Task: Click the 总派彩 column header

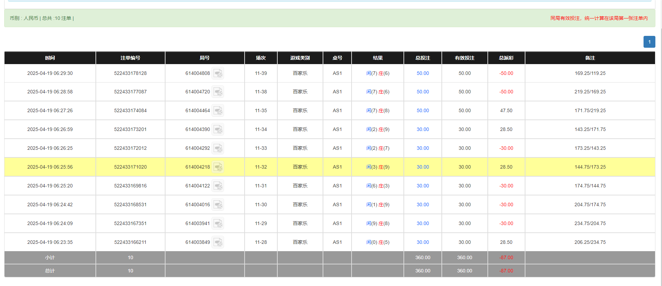Action: (x=506, y=58)
